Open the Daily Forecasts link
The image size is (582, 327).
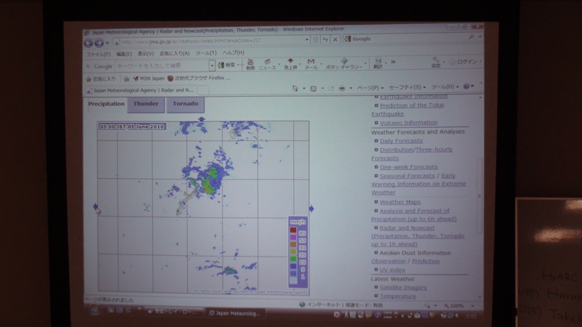[401, 141]
